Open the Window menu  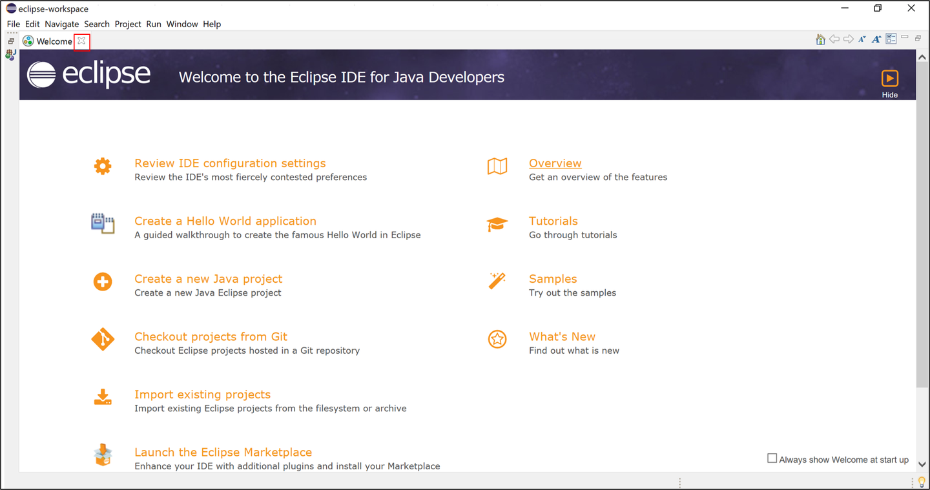(182, 24)
